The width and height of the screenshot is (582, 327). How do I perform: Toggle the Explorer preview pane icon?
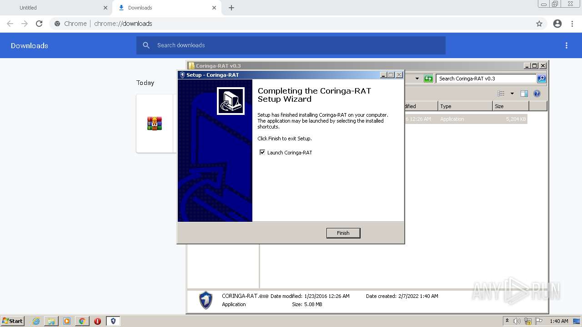[x=524, y=94]
